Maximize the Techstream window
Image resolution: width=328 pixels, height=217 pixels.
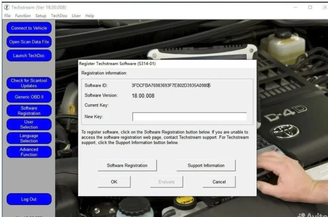(310, 7)
